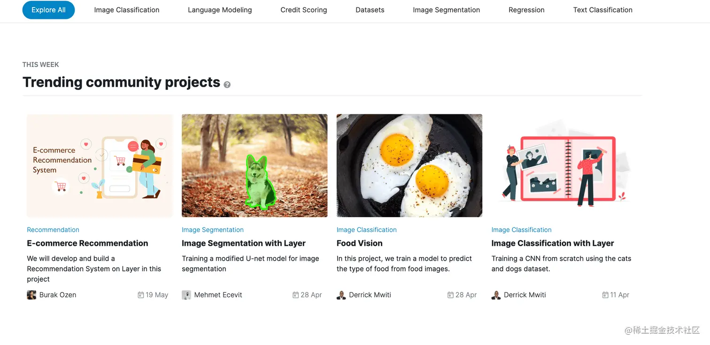Click the Recommendation category tag

pyautogui.click(x=53, y=230)
